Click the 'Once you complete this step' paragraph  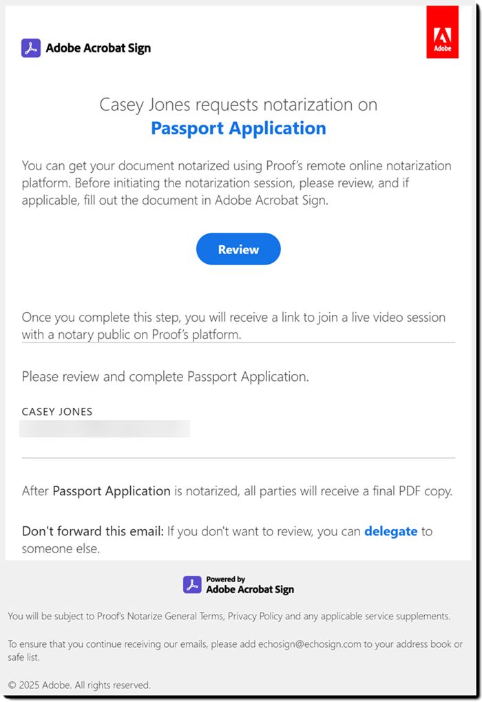click(233, 326)
